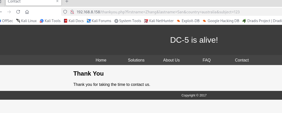Open the tracking protection shield icon
The image size is (282, 113).
pyautogui.click(x=65, y=12)
